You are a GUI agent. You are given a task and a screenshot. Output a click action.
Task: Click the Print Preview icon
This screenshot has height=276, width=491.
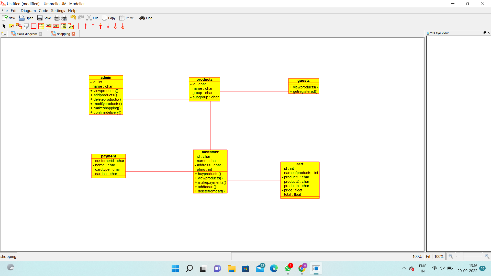(x=64, y=18)
